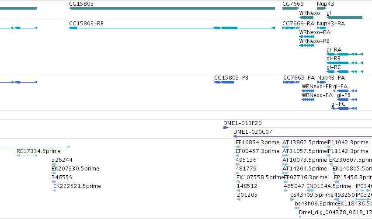
Task: Select the EK207330.5prime EST
Action: (x=54, y=173)
